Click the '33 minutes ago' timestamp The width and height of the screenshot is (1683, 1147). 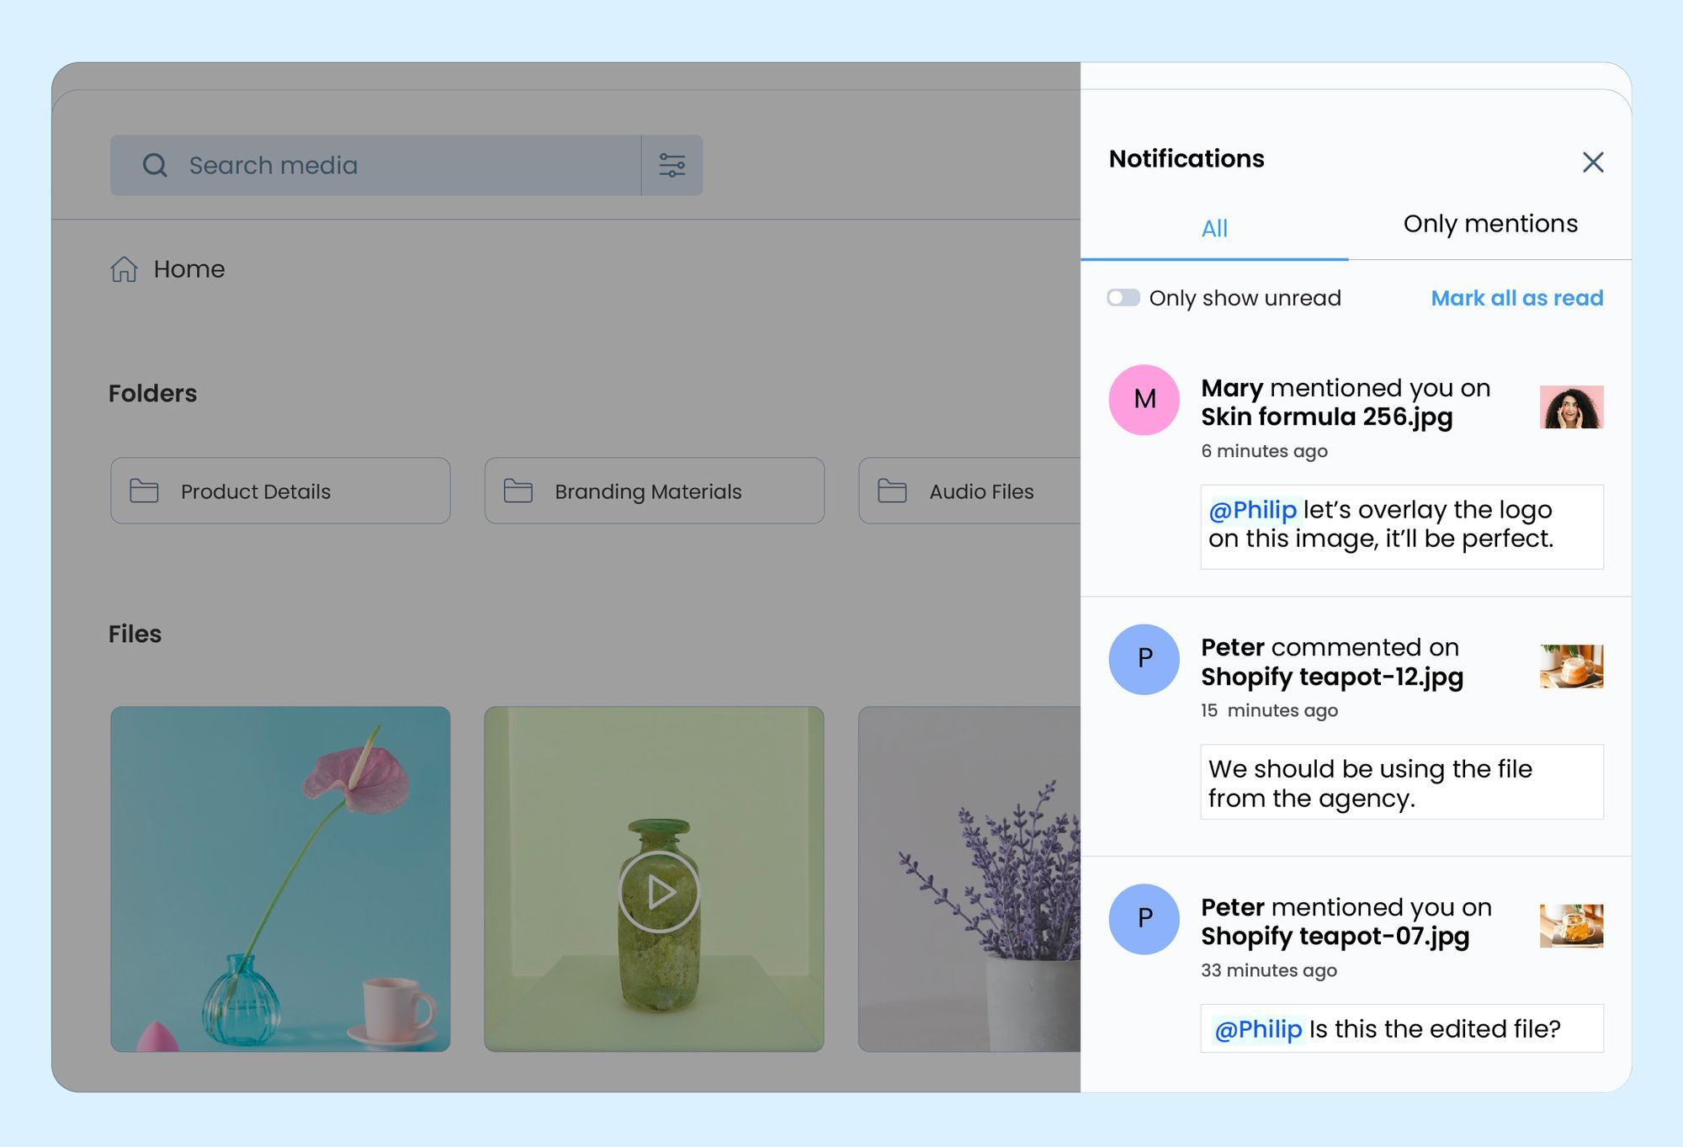click(x=1269, y=970)
